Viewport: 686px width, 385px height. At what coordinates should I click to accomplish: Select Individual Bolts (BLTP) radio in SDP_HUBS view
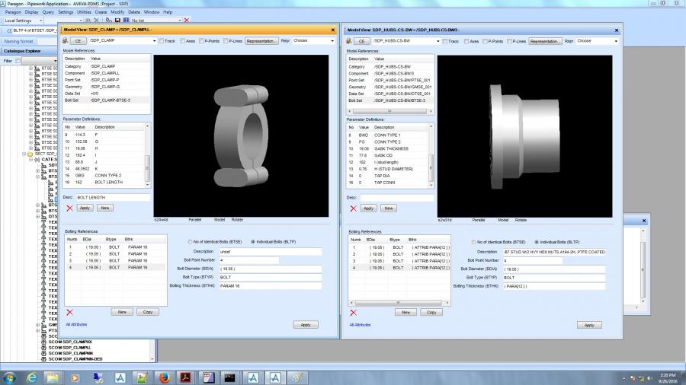537,242
